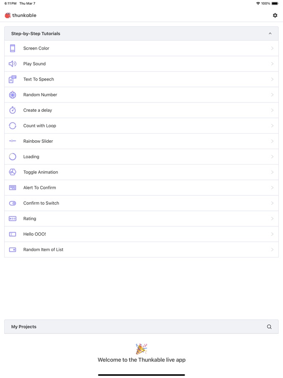The height and width of the screenshot is (378, 283).
Task: Tap the Rainbow Slider icon
Action: tap(13, 141)
